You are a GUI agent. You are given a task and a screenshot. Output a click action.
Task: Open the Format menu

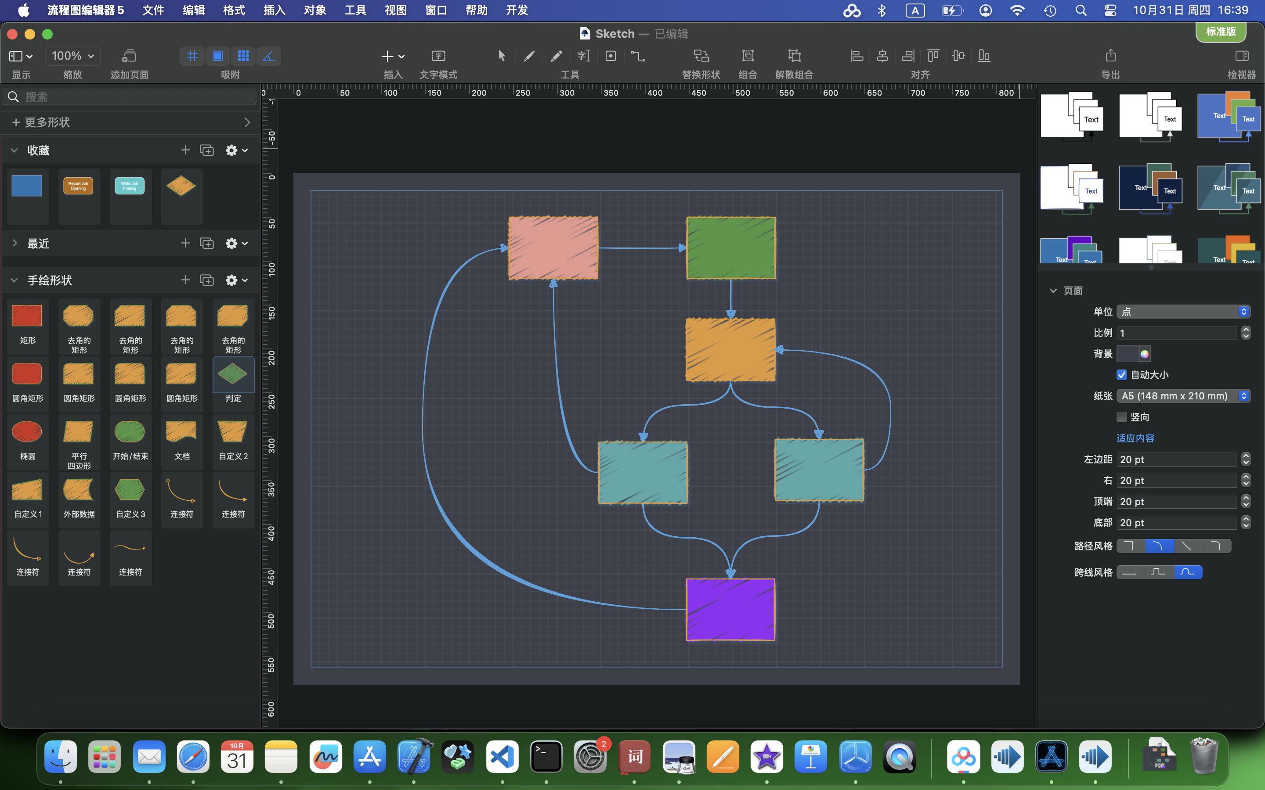[x=234, y=11]
